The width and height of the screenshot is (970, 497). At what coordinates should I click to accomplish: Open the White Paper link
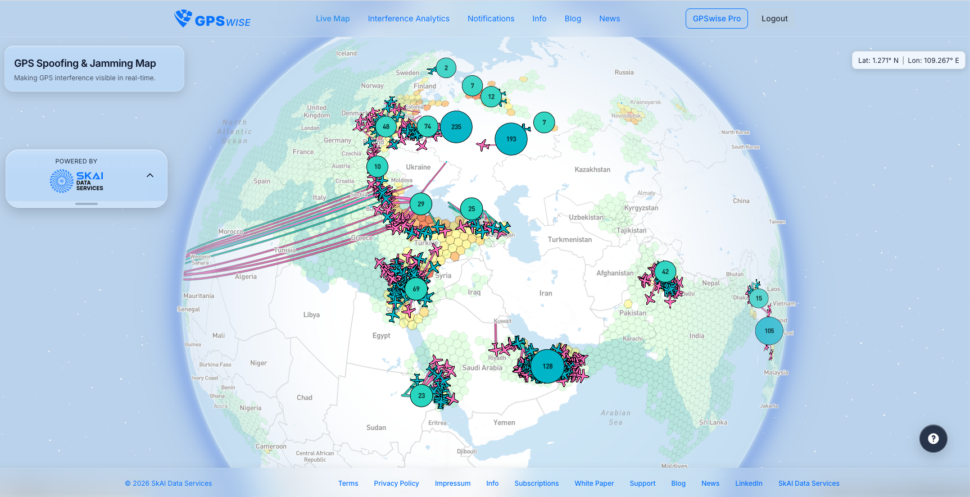coord(594,484)
